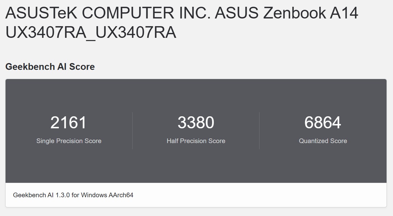
Task: Click the 3380 score value
Action: (x=196, y=122)
